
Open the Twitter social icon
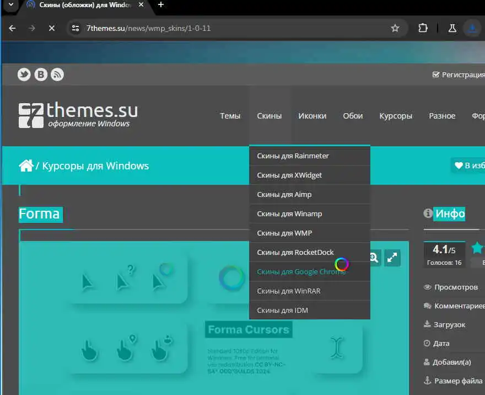tap(24, 74)
